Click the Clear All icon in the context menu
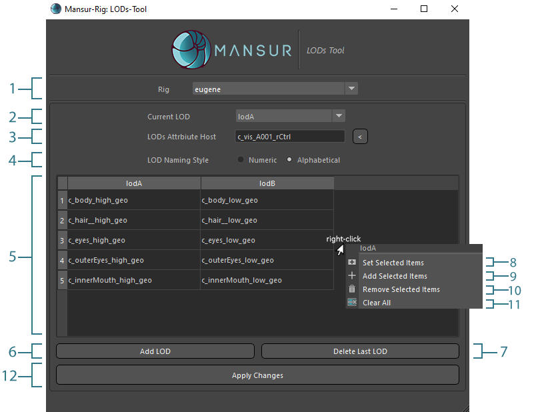Image resolution: width=536 pixels, height=412 pixels. click(x=351, y=302)
